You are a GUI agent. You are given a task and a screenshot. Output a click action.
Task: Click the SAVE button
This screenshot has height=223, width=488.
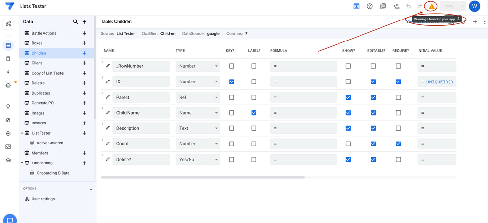pyautogui.click(x=449, y=6)
